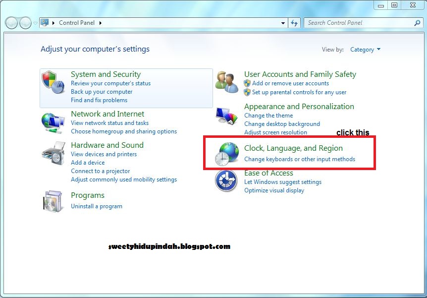Open Hardware and Sound using its printer icon

click(x=52, y=154)
